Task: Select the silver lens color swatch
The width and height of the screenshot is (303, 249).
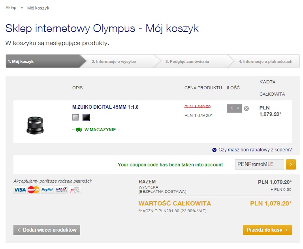Action: (76, 117)
